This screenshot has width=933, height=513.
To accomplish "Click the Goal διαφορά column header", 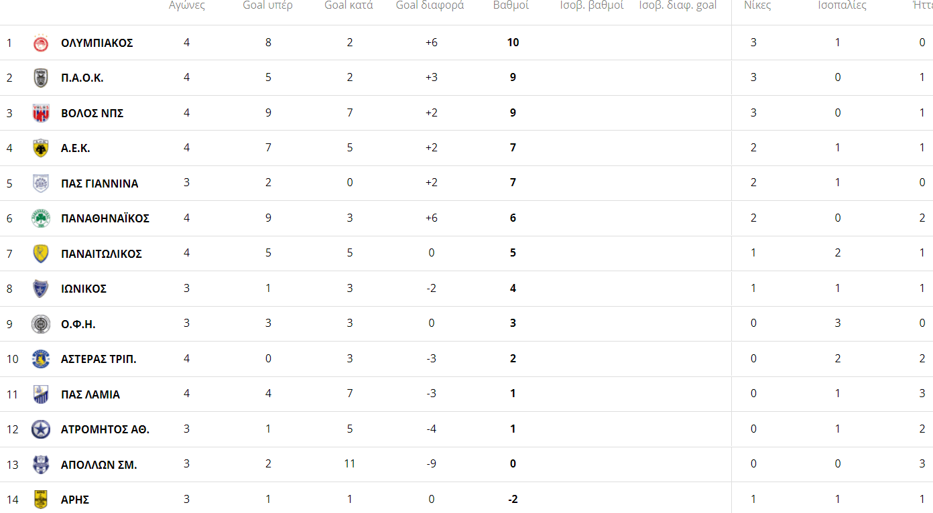I will 430,5.
